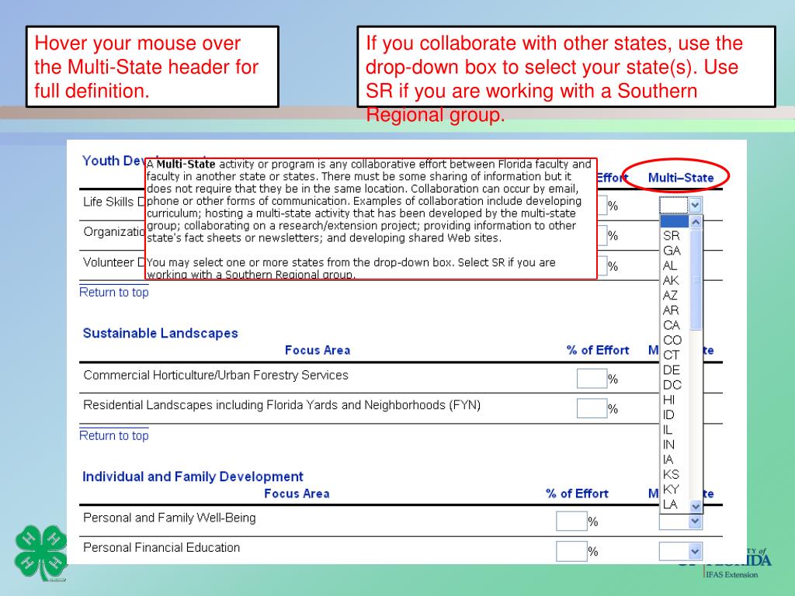Image resolution: width=795 pixels, height=596 pixels.
Task: Click Sustainable Landscapes % of Effort header
Action: click(597, 350)
